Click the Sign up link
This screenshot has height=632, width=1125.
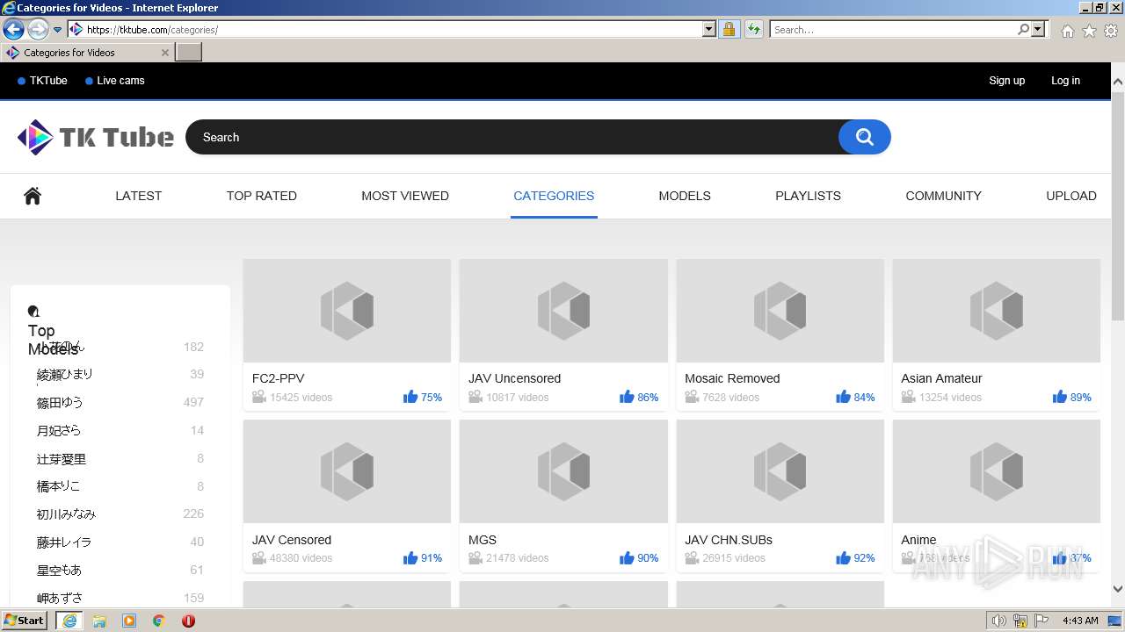(1006, 81)
